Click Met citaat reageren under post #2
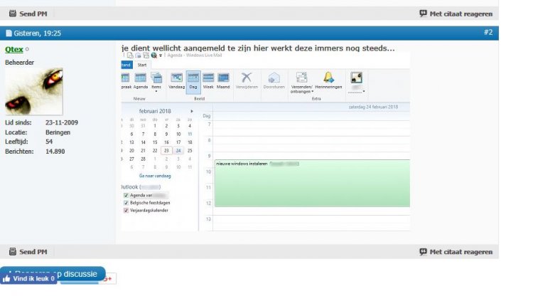The height and width of the screenshot is (301, 533). (455, 252)
